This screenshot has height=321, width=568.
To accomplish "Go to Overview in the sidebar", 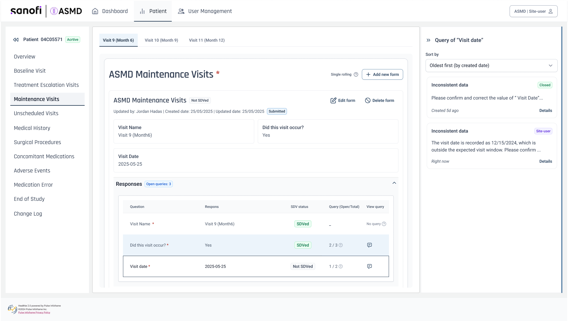I will pos(24,57).
